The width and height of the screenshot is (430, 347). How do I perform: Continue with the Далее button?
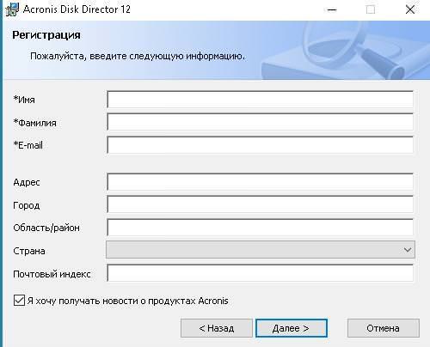tap(291, 328)
